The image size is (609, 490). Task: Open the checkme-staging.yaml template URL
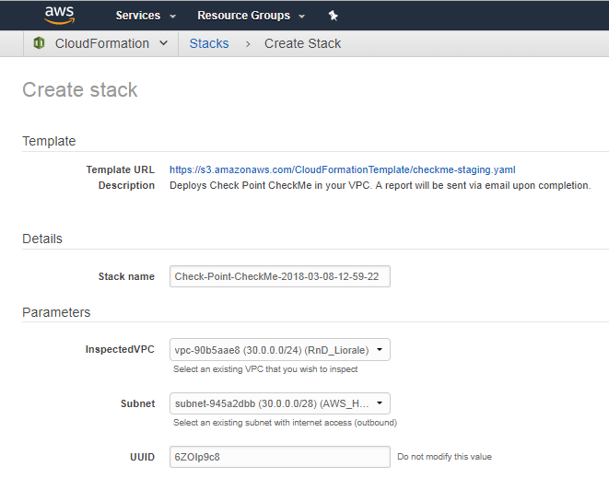coord(342,169)
